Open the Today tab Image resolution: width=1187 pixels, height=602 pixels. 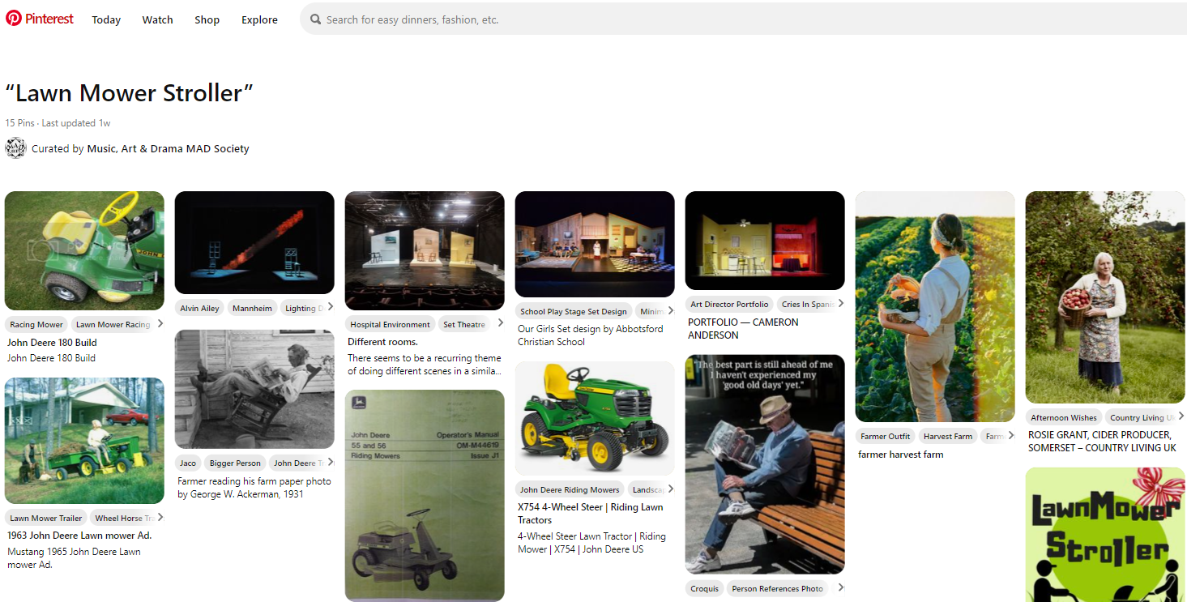point(106,19)
